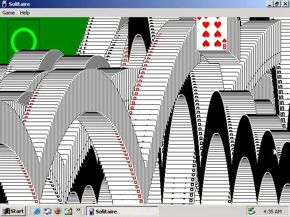290x217 pixels.
Task: Click the 4:35 AM clock
Action: click(273, 212)
